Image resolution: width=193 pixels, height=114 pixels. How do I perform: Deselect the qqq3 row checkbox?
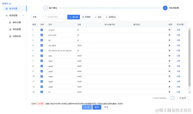(42, 71)
